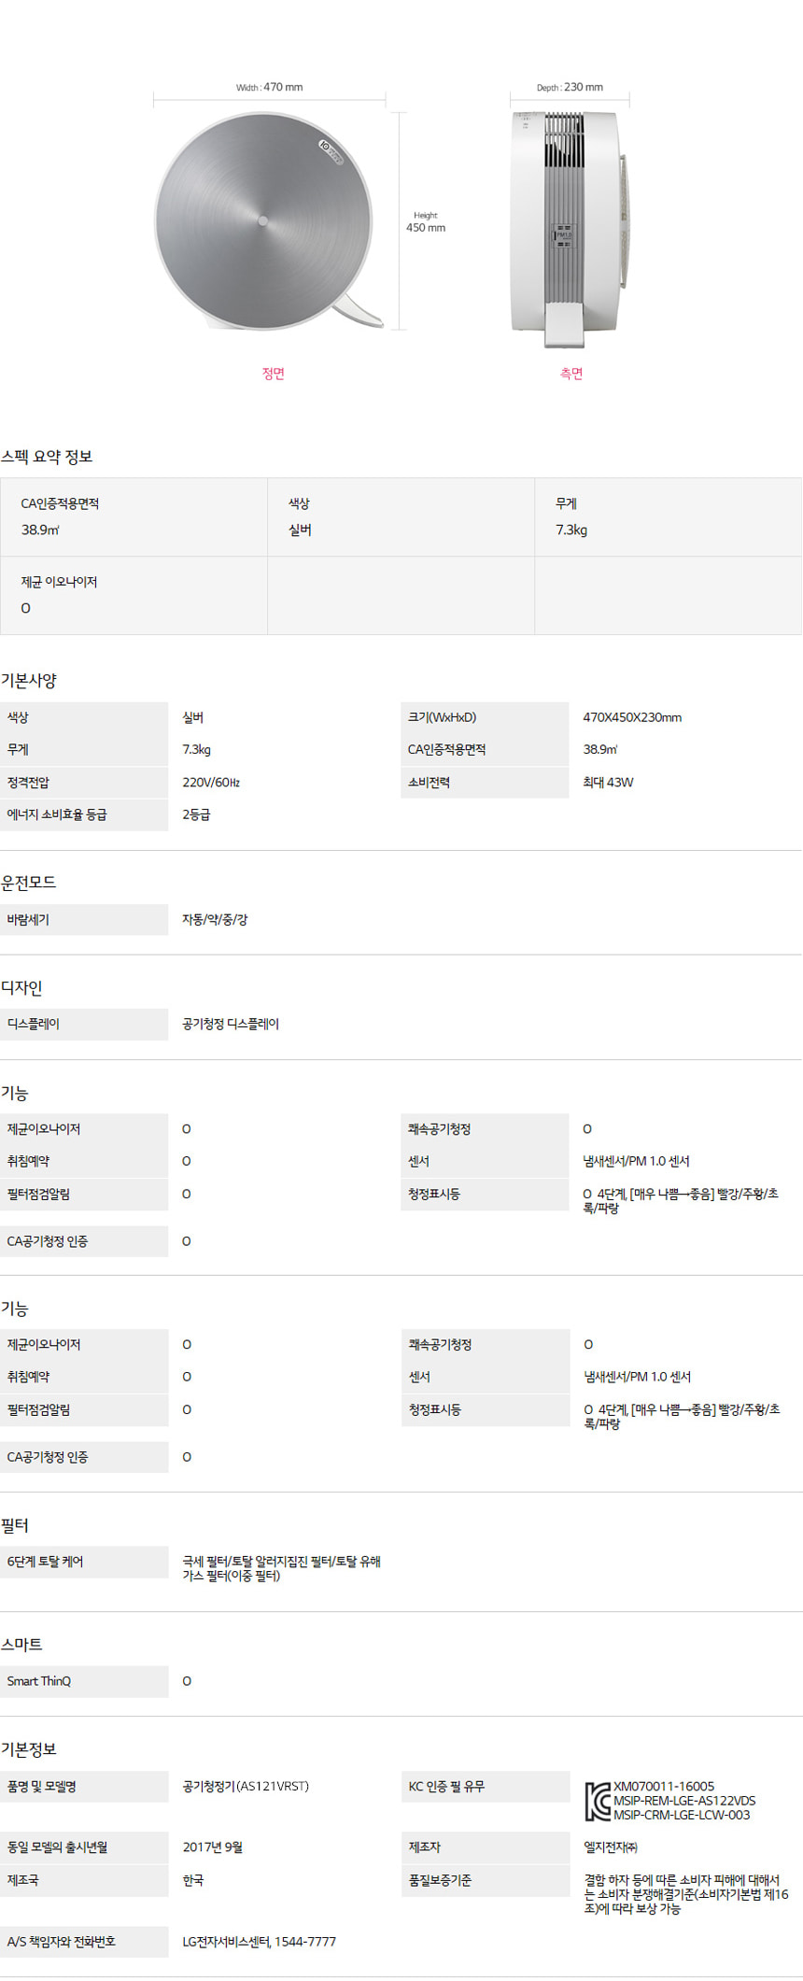Click the 바람세기 row label

(x=29, y=920)
